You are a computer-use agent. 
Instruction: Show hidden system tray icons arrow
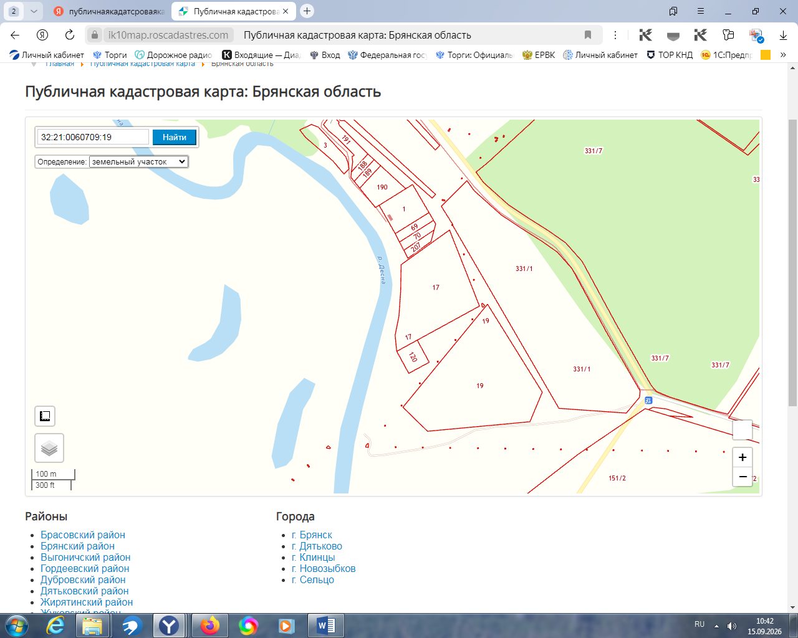coord(716,626)
